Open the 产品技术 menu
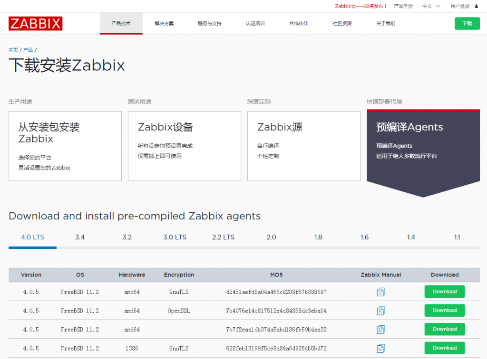Screen dimensions: 487x359 (121, 24)
